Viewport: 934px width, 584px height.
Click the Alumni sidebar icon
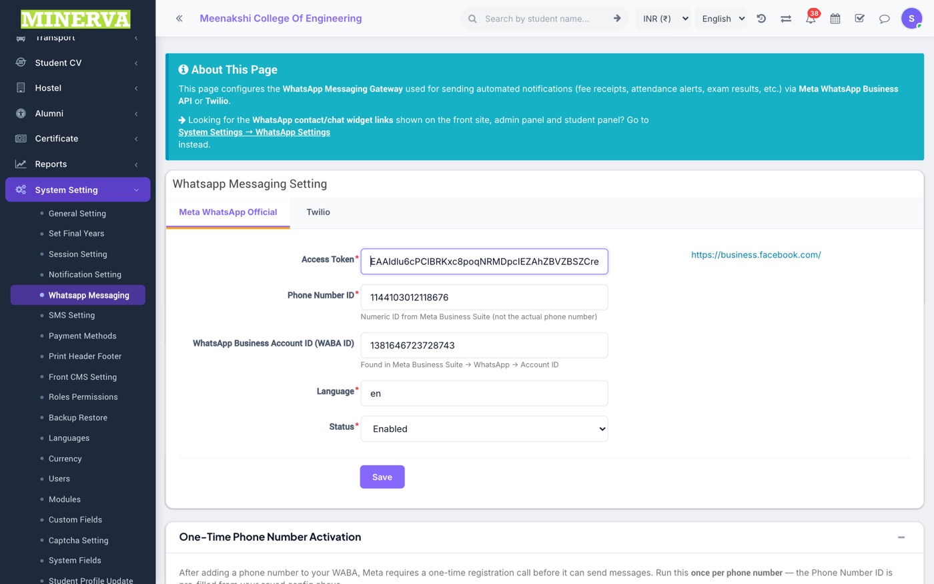[21, 113]
